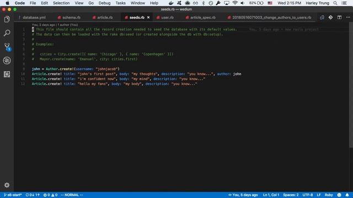Change end of line sequence LF
The height and width of the screenshot is (198, 353).
(x=319, y=195)
